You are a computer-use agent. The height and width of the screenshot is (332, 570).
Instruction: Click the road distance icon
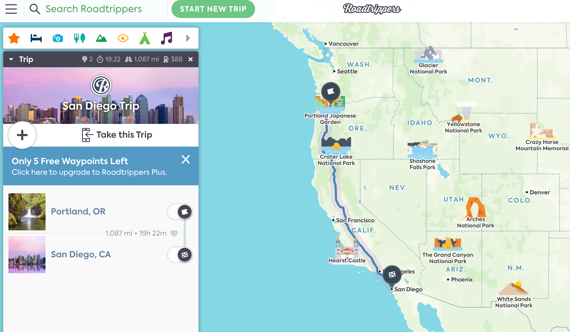tap(129, 59)
